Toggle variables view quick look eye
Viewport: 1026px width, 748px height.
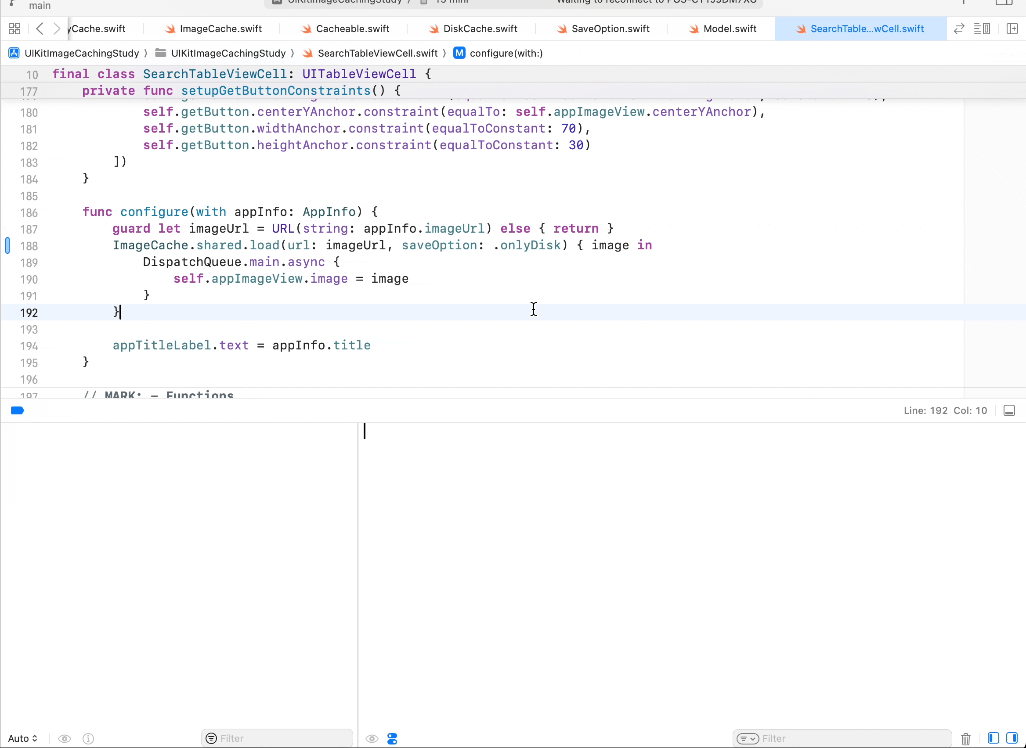click(x=65, y=738)
